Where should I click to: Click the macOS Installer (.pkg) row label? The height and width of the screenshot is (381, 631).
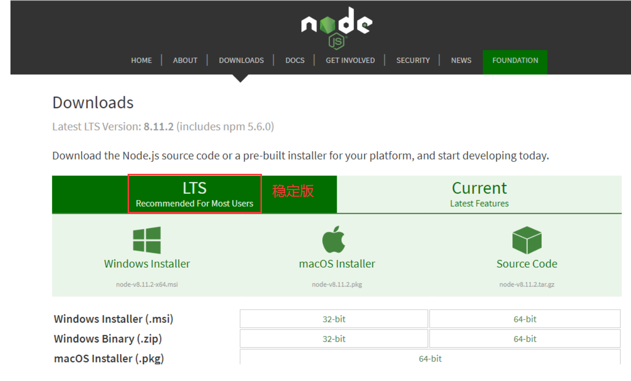[x=109, y=358]
